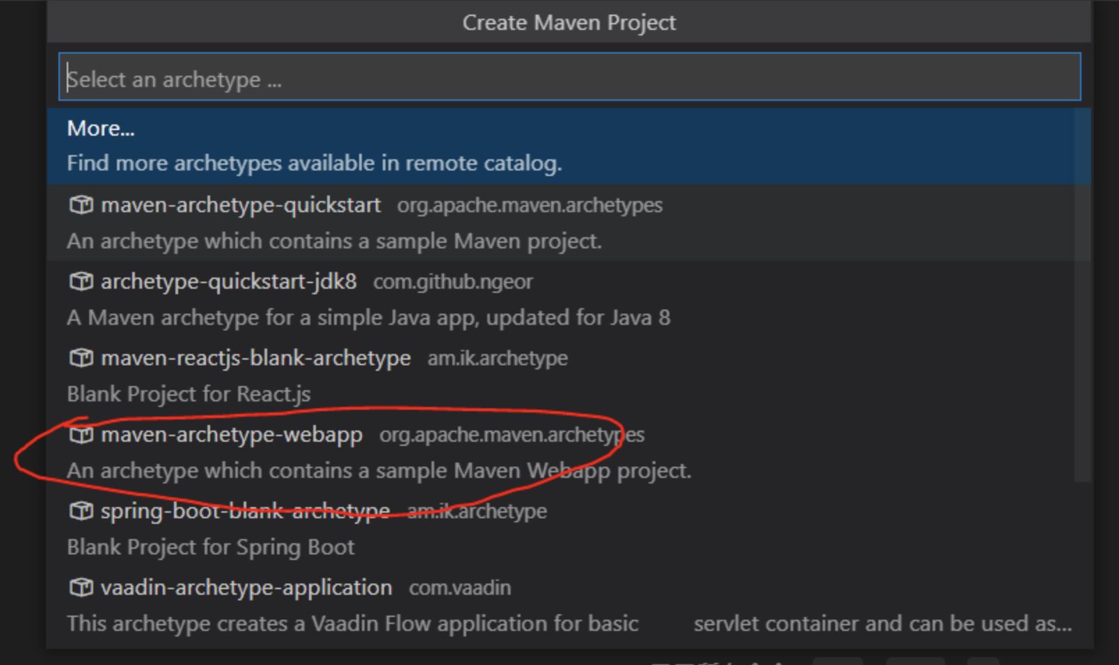
Task: Click the 'com.github.ngeor' group label
Action: (x=452, y=282)
